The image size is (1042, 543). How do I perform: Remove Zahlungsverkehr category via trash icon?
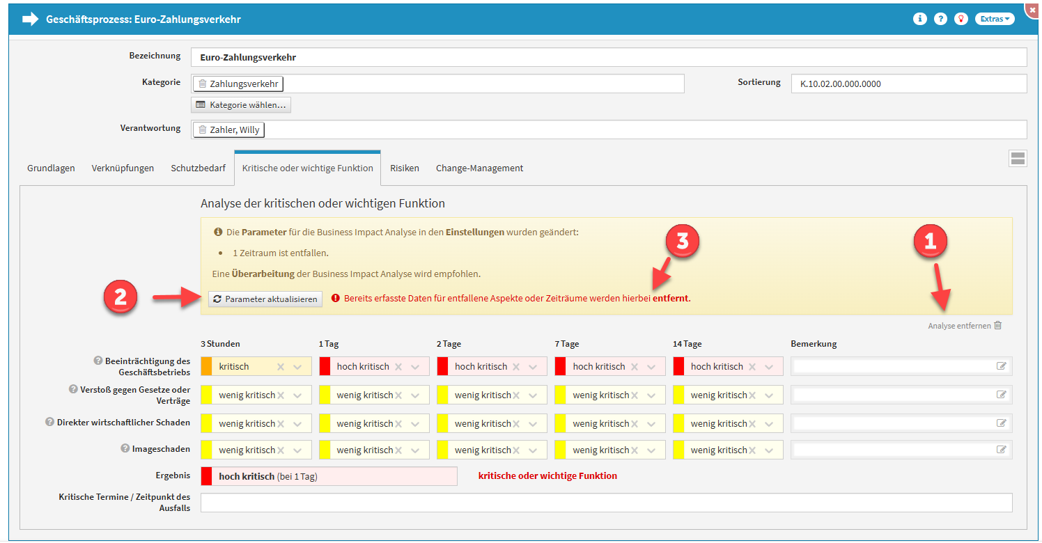(x=202, y=84)
